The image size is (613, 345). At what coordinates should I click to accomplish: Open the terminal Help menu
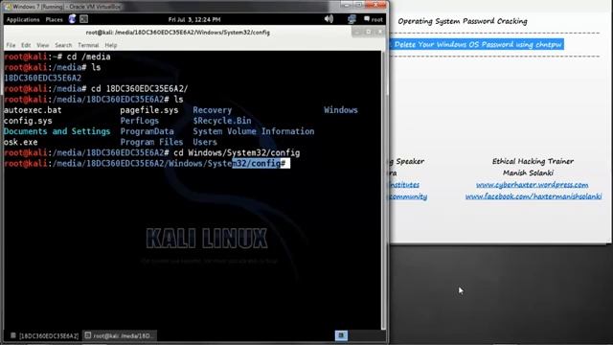[111, 45]
